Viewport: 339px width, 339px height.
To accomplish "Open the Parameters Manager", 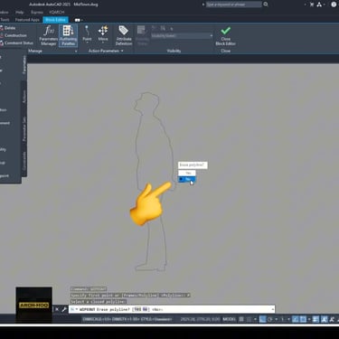I will 49,35.
